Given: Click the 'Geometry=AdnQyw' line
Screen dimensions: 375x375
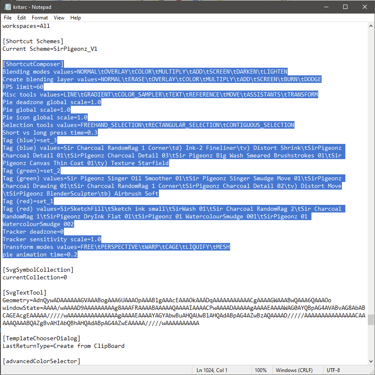Looking at the screenshot, I should [x=167, y=301].
